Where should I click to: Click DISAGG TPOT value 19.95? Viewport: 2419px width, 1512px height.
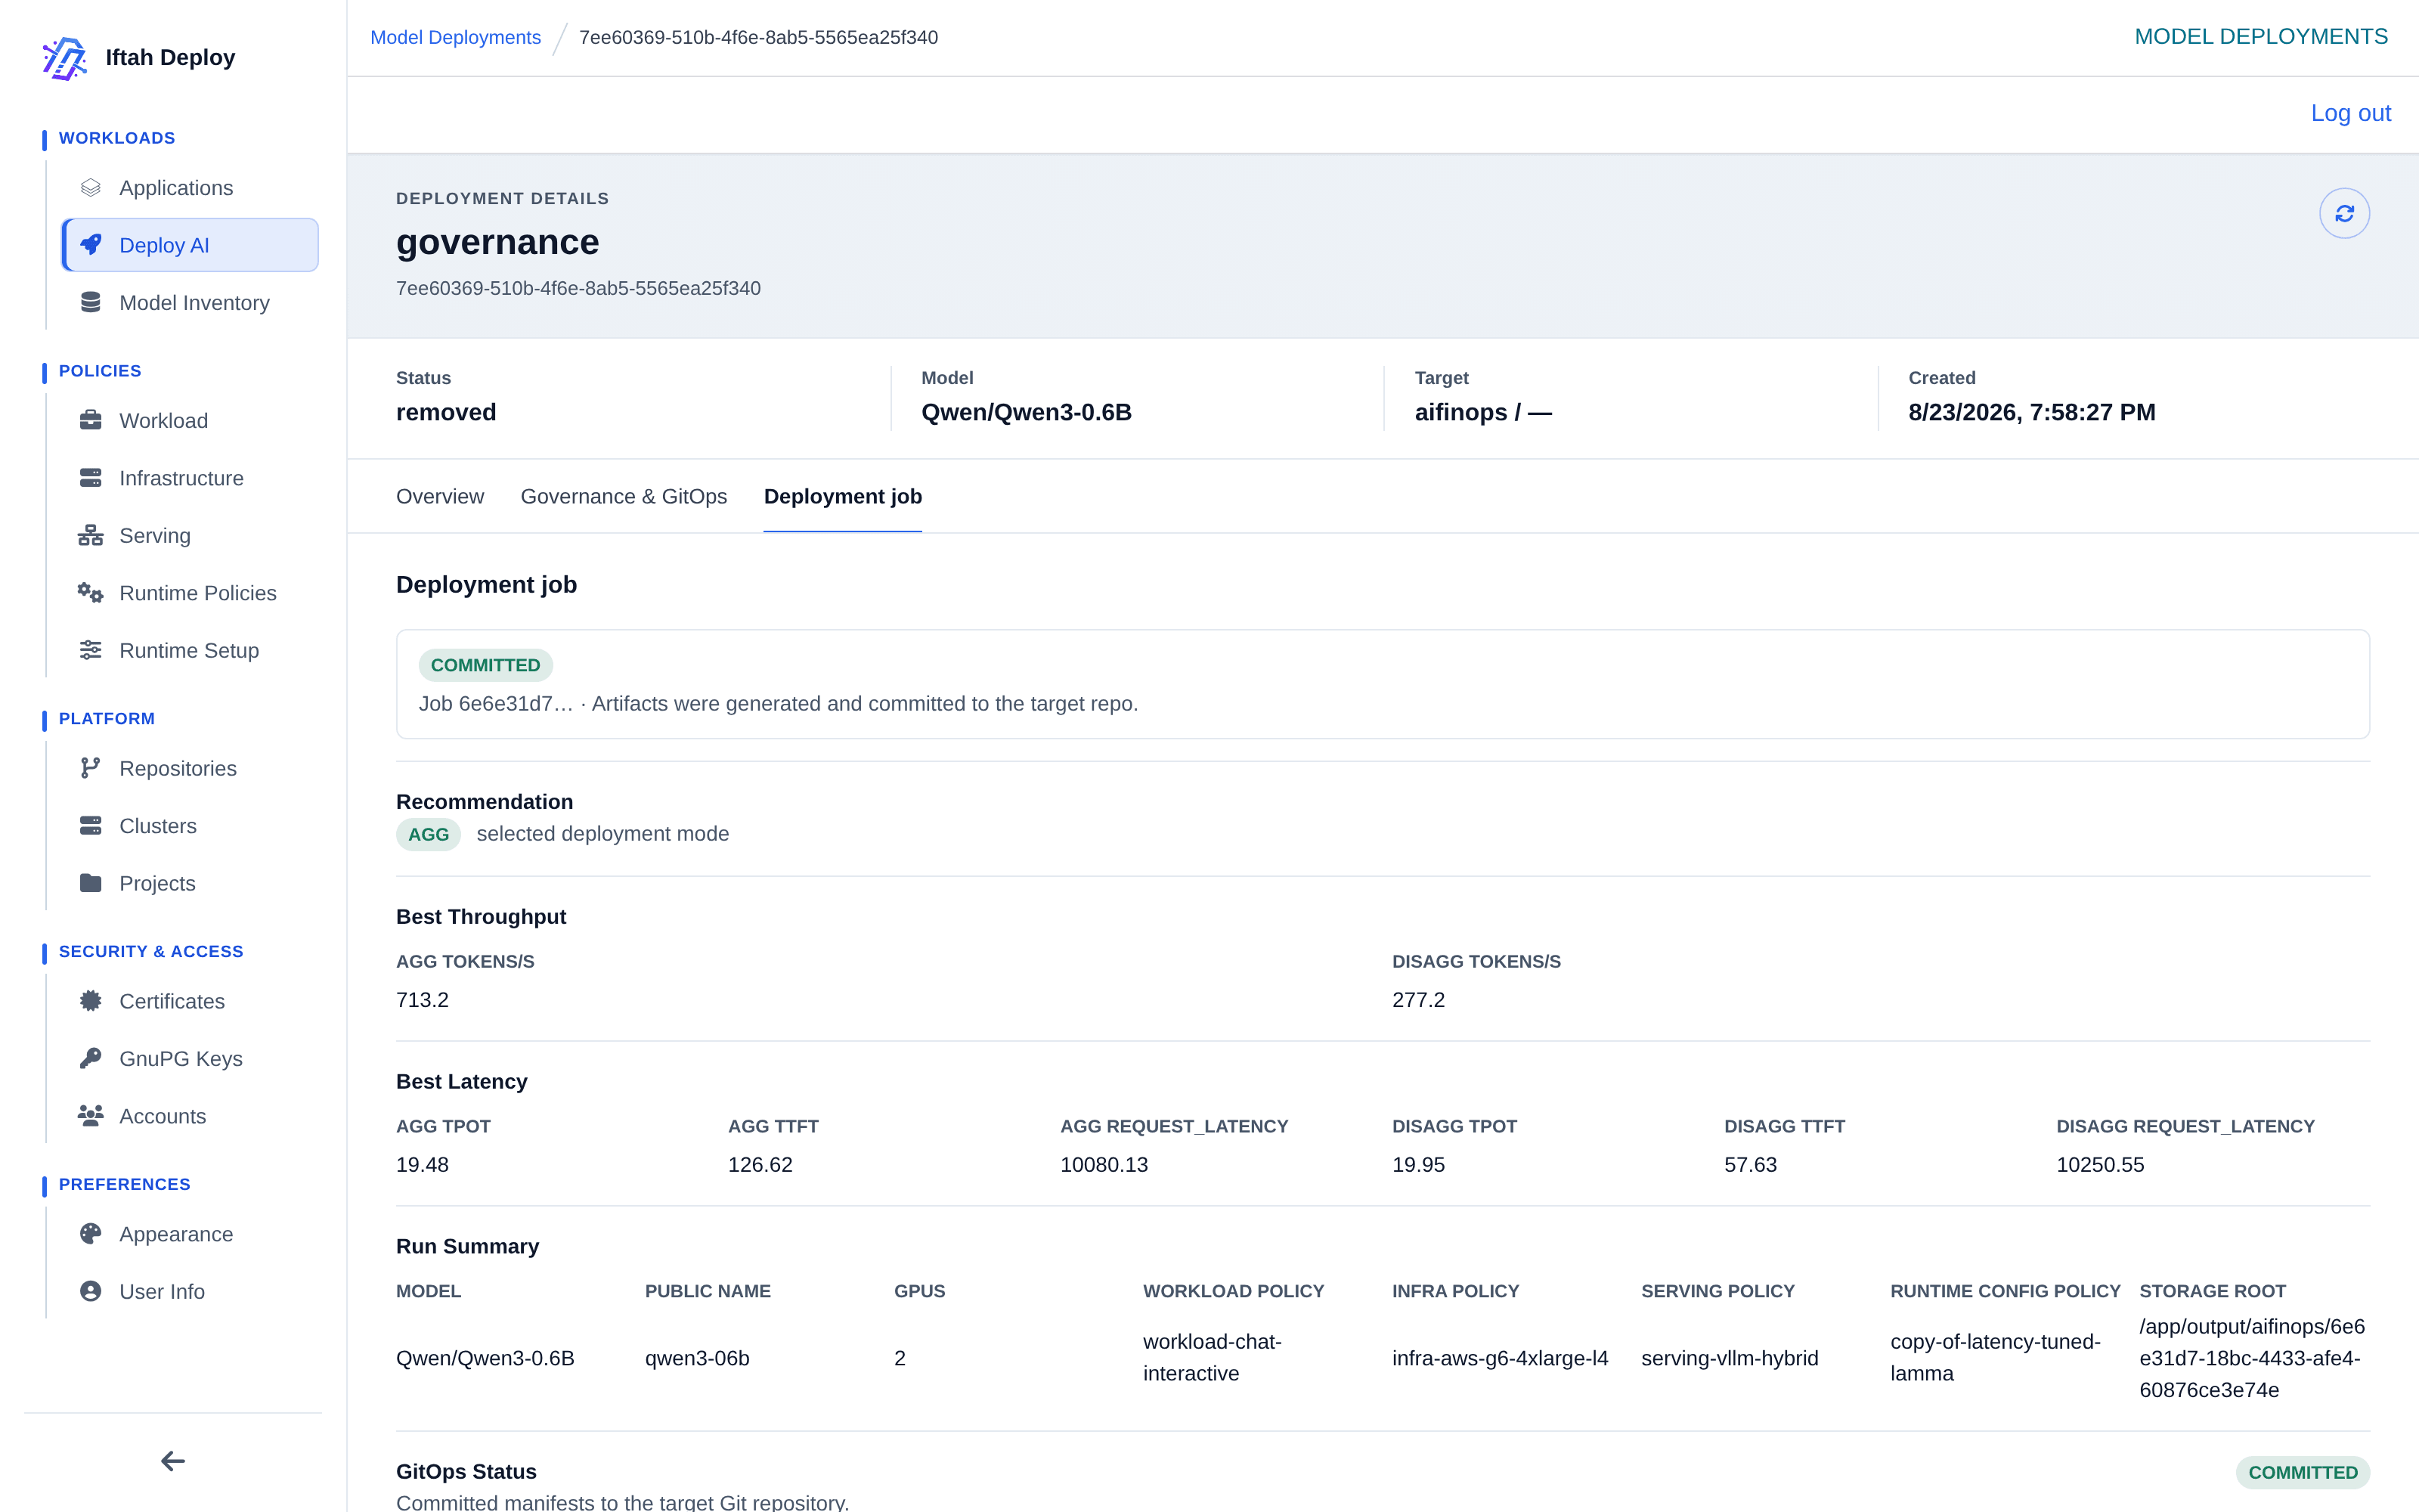click(1418, 1165)
